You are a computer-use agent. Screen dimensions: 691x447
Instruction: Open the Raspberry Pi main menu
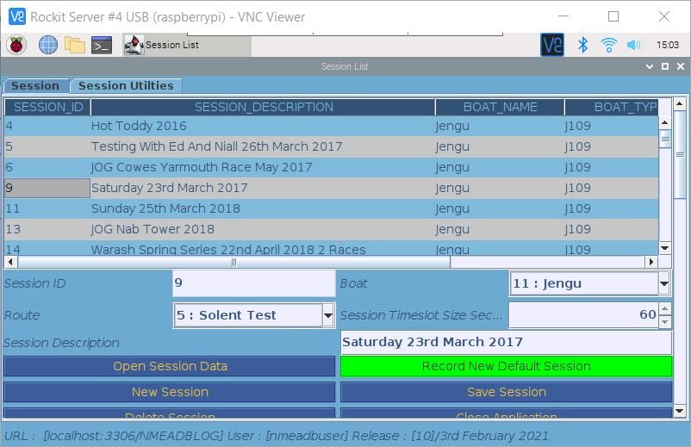click(x=16, y=45)
